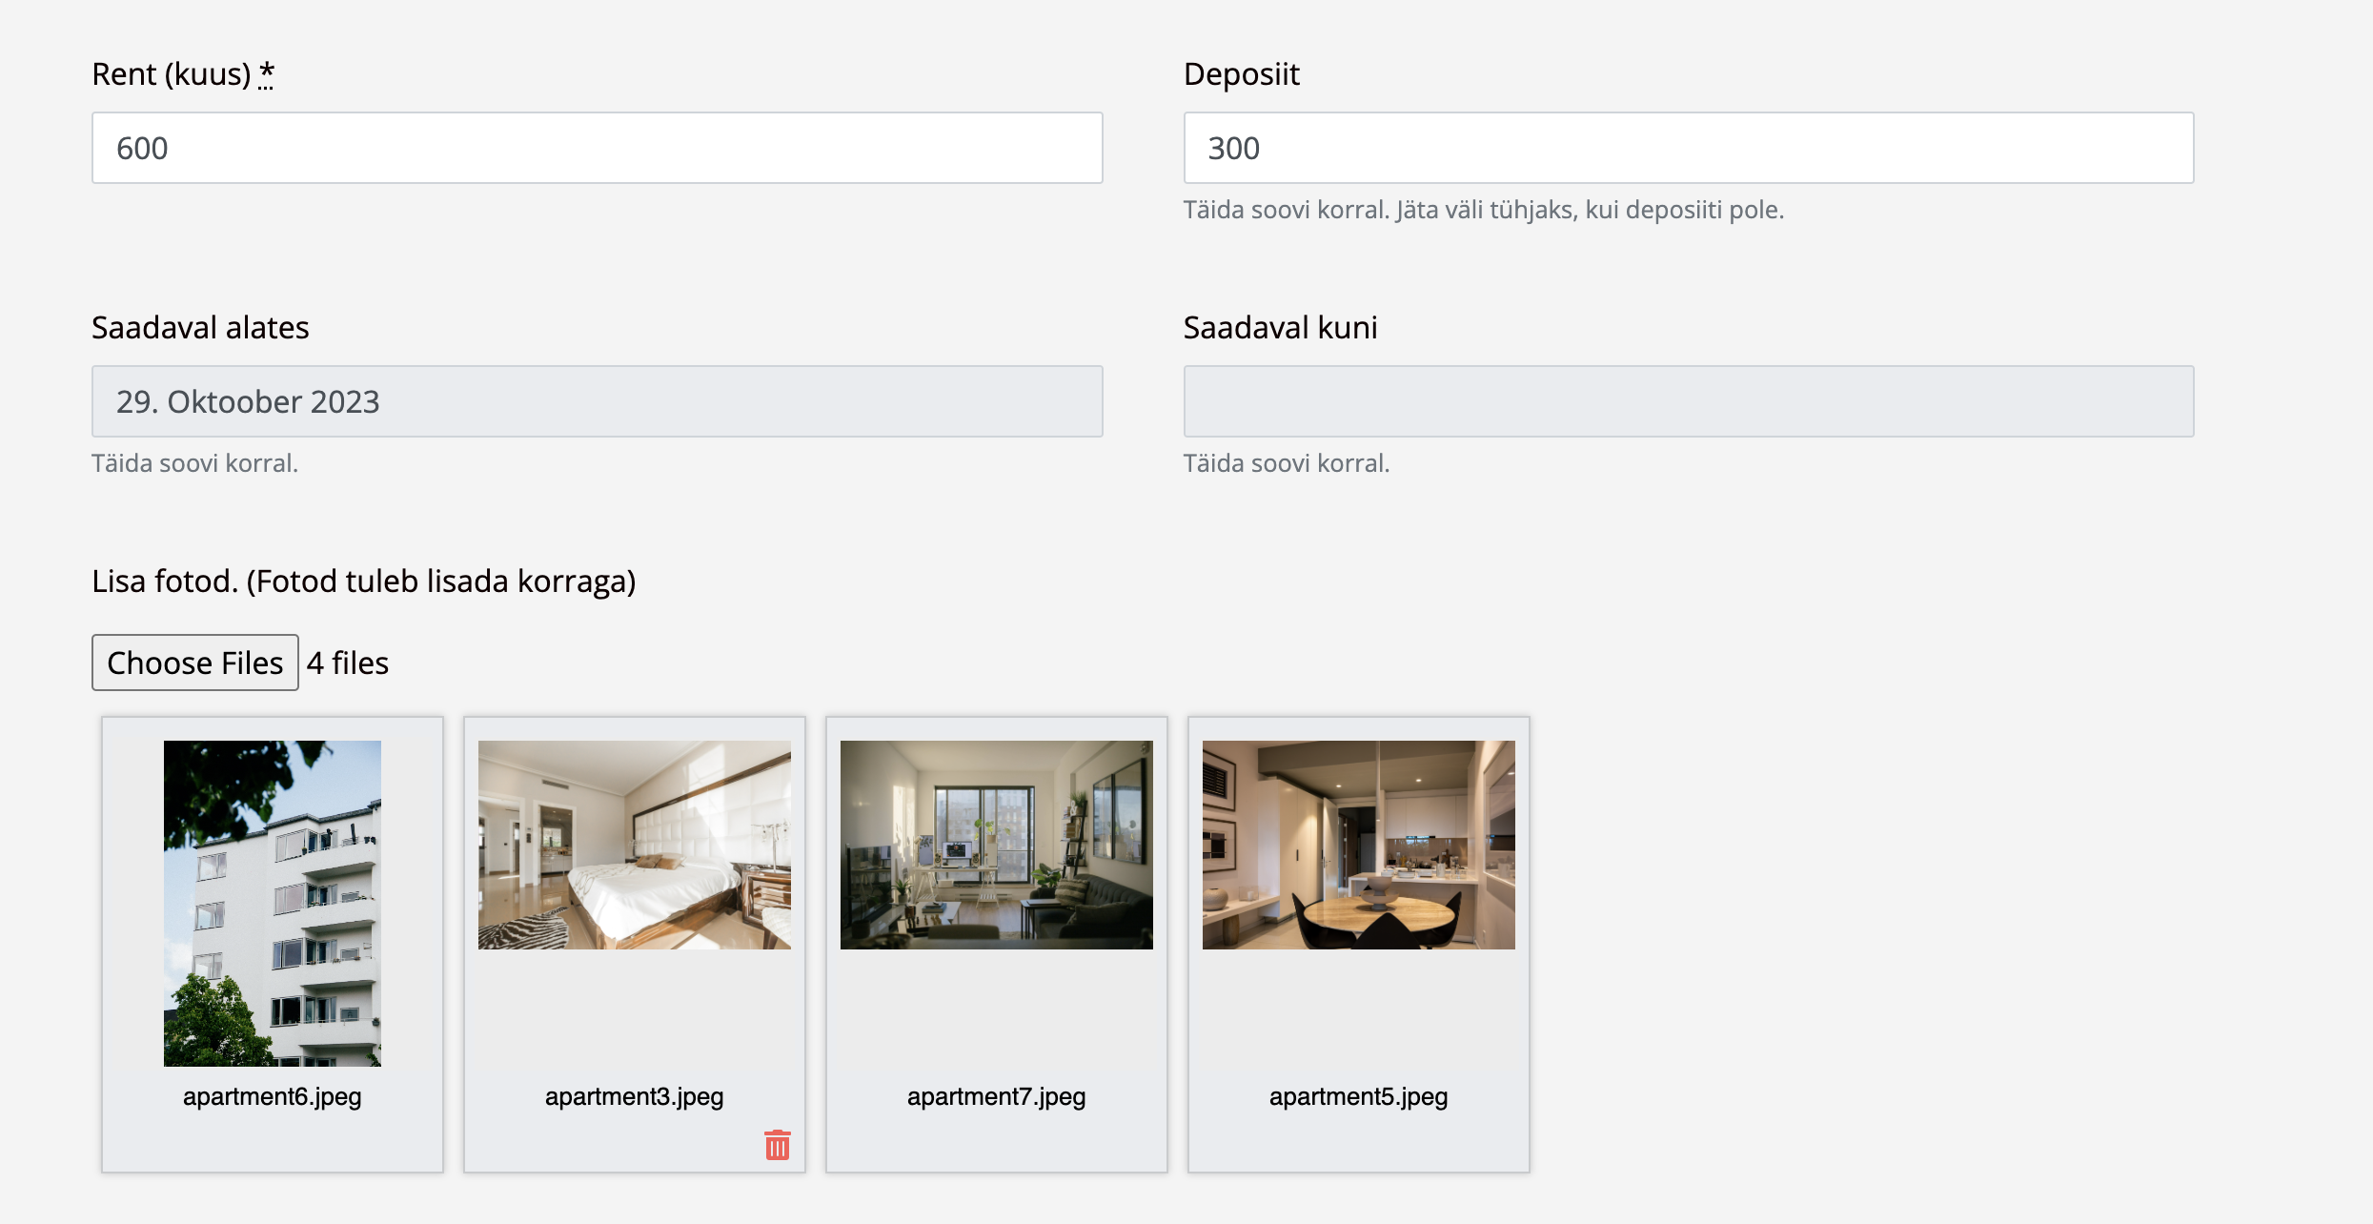Image resolution: width=2373 pixels, height=1224 pixels.
Task: Click the '4 files' upload status text
Action: tap(348, 663)
